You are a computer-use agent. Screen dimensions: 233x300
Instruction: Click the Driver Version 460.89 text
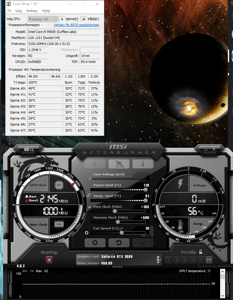(95, 263)
